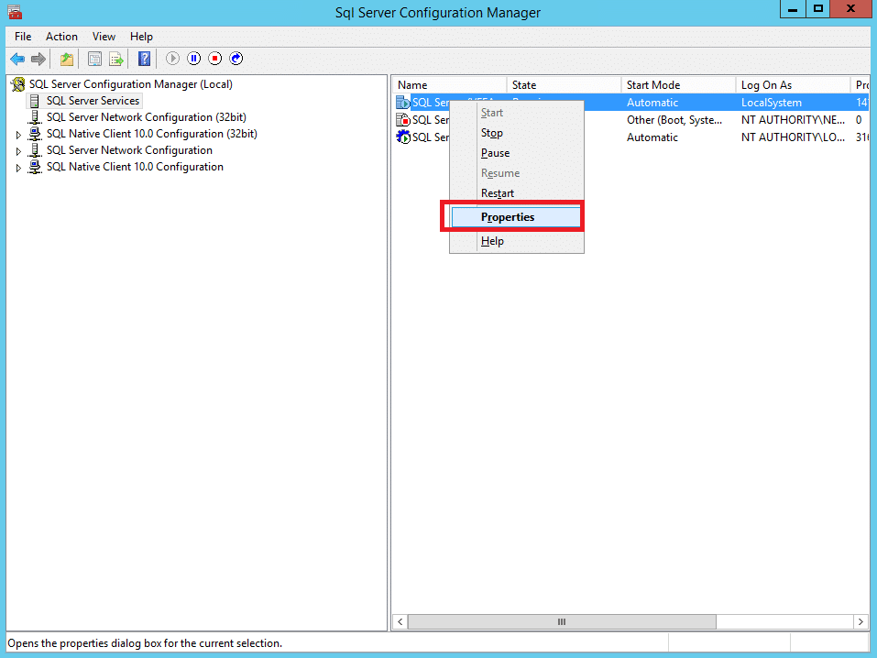
Task: Click the root Configuration Manager tree icon
Action: [18, 84]
